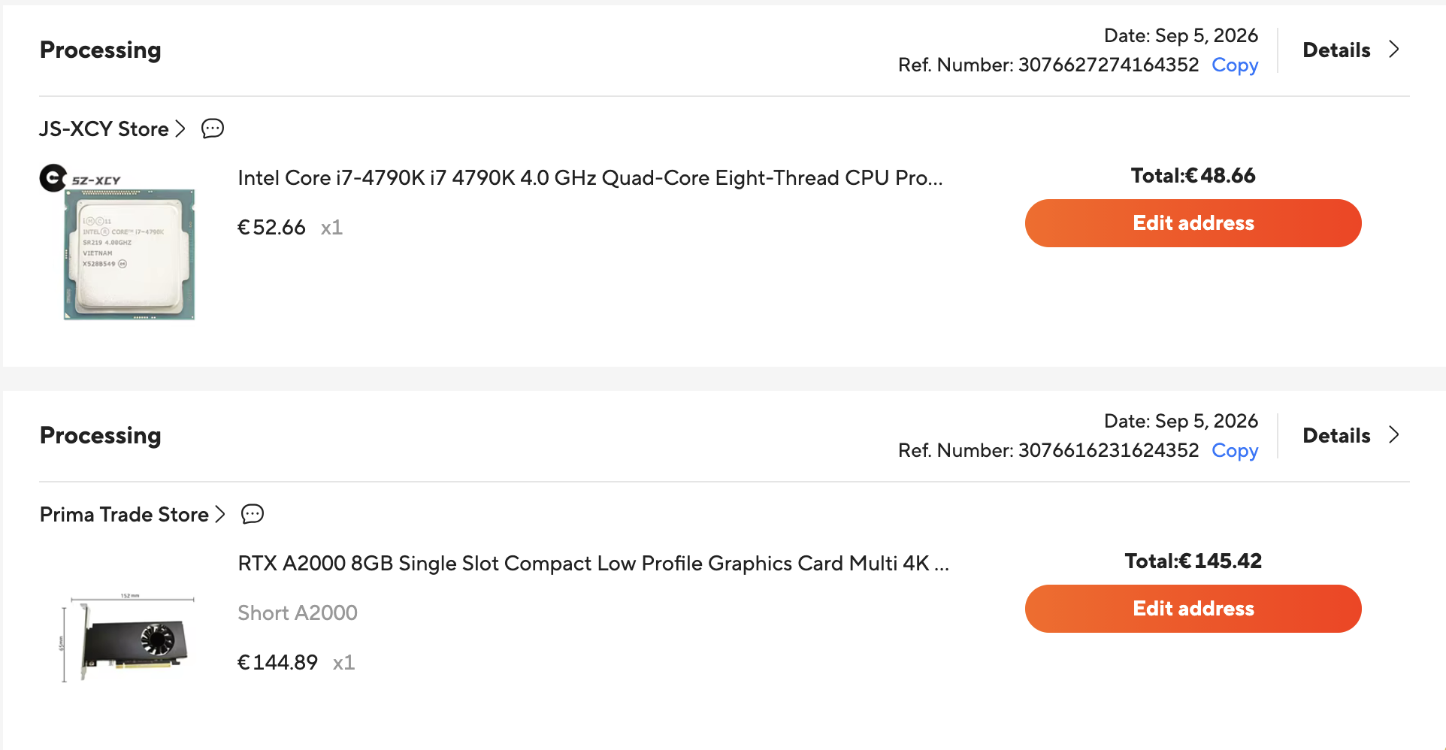Select the Short A2000 variant label
This screenshot has height=750, width=1446.
[x=298, y=613]
